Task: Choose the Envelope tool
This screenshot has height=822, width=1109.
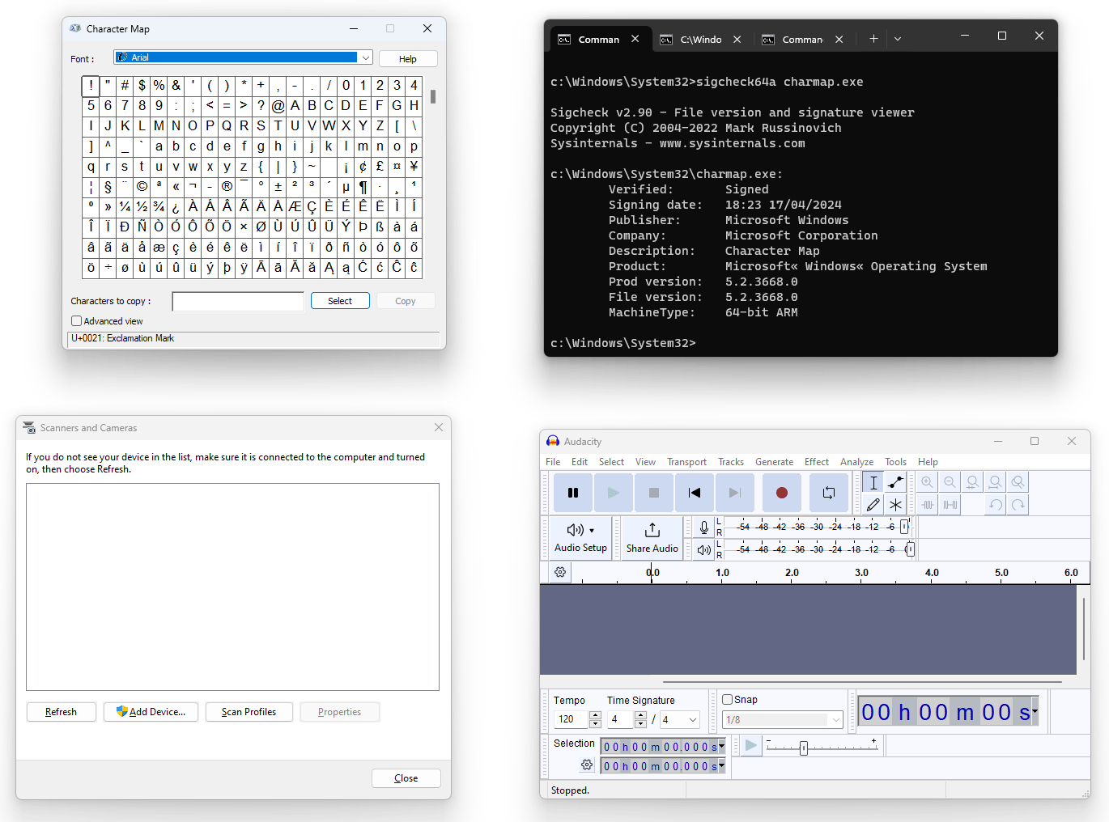Action: point(895,482)
